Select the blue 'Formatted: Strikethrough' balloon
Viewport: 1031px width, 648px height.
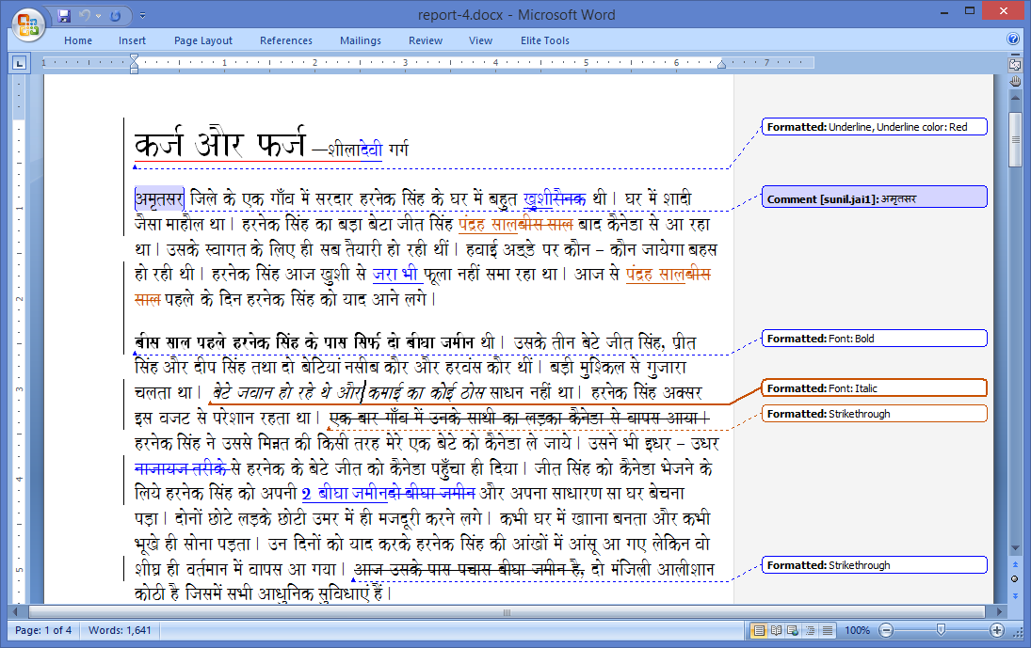875,564
